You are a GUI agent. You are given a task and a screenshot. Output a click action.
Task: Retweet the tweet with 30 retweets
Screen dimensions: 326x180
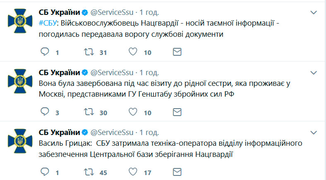[88, 111]
